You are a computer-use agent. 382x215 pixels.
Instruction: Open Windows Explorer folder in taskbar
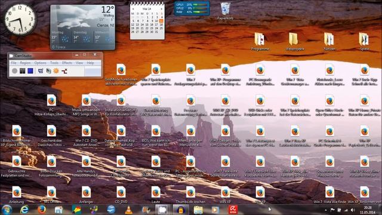click(x=198, y=210)
